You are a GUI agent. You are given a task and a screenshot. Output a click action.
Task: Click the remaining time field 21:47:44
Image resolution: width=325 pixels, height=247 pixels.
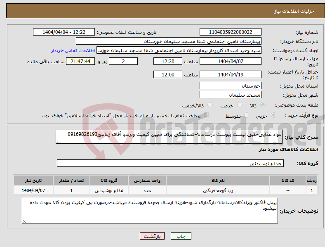pyautogui.click(x=80, y=61)
